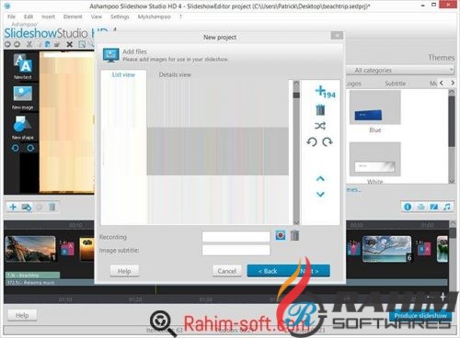This screenshot has height=338, width=460.
Task: Click the plus icon above the timeline
Action: (x=13, y=207)
